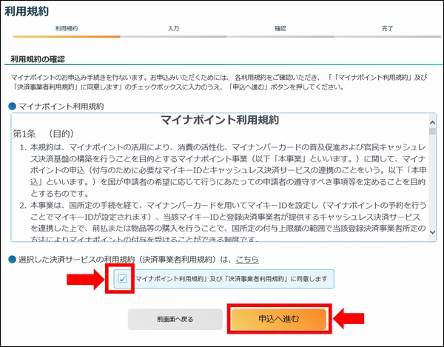Click the blue bullet beside マイナポイント利用規約 label

pos(12,107)
